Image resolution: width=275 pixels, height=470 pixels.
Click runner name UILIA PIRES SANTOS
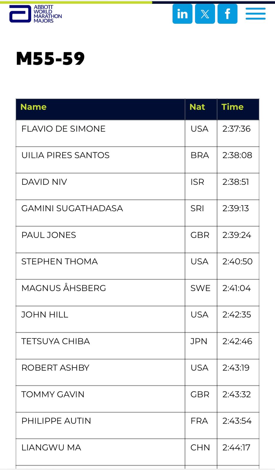click(x=66, y=155)
